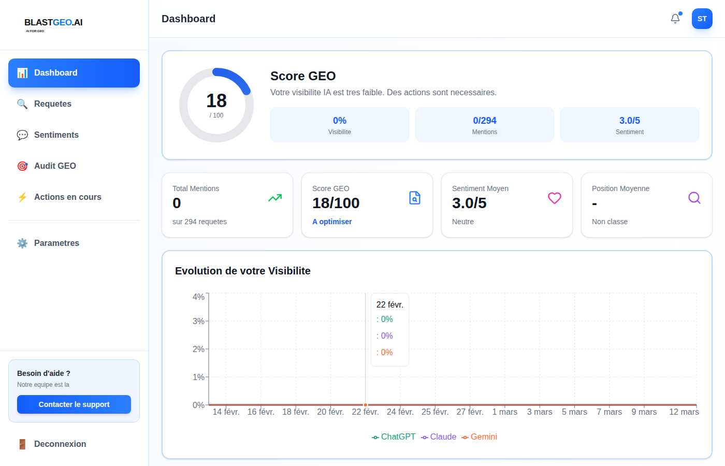Click the 0% Visibilite tile
Viewport: 725px width, 466px height.
pyautogui.click(x=340, y=125)
